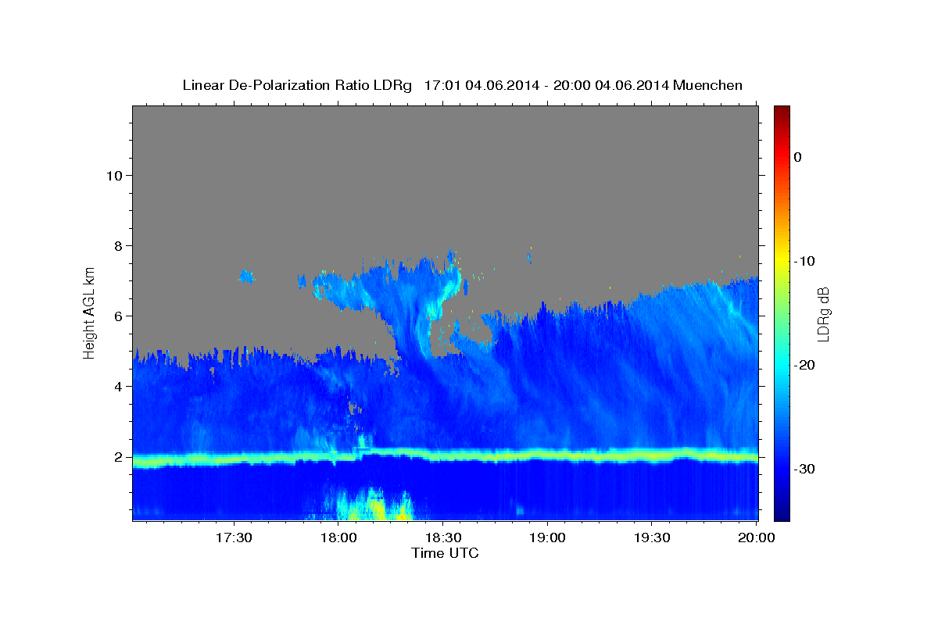Image resolution: width=938 pixels, height=625 pixels.
Task: Click the 19:30 time tick label
Action: tap(652, 538)
